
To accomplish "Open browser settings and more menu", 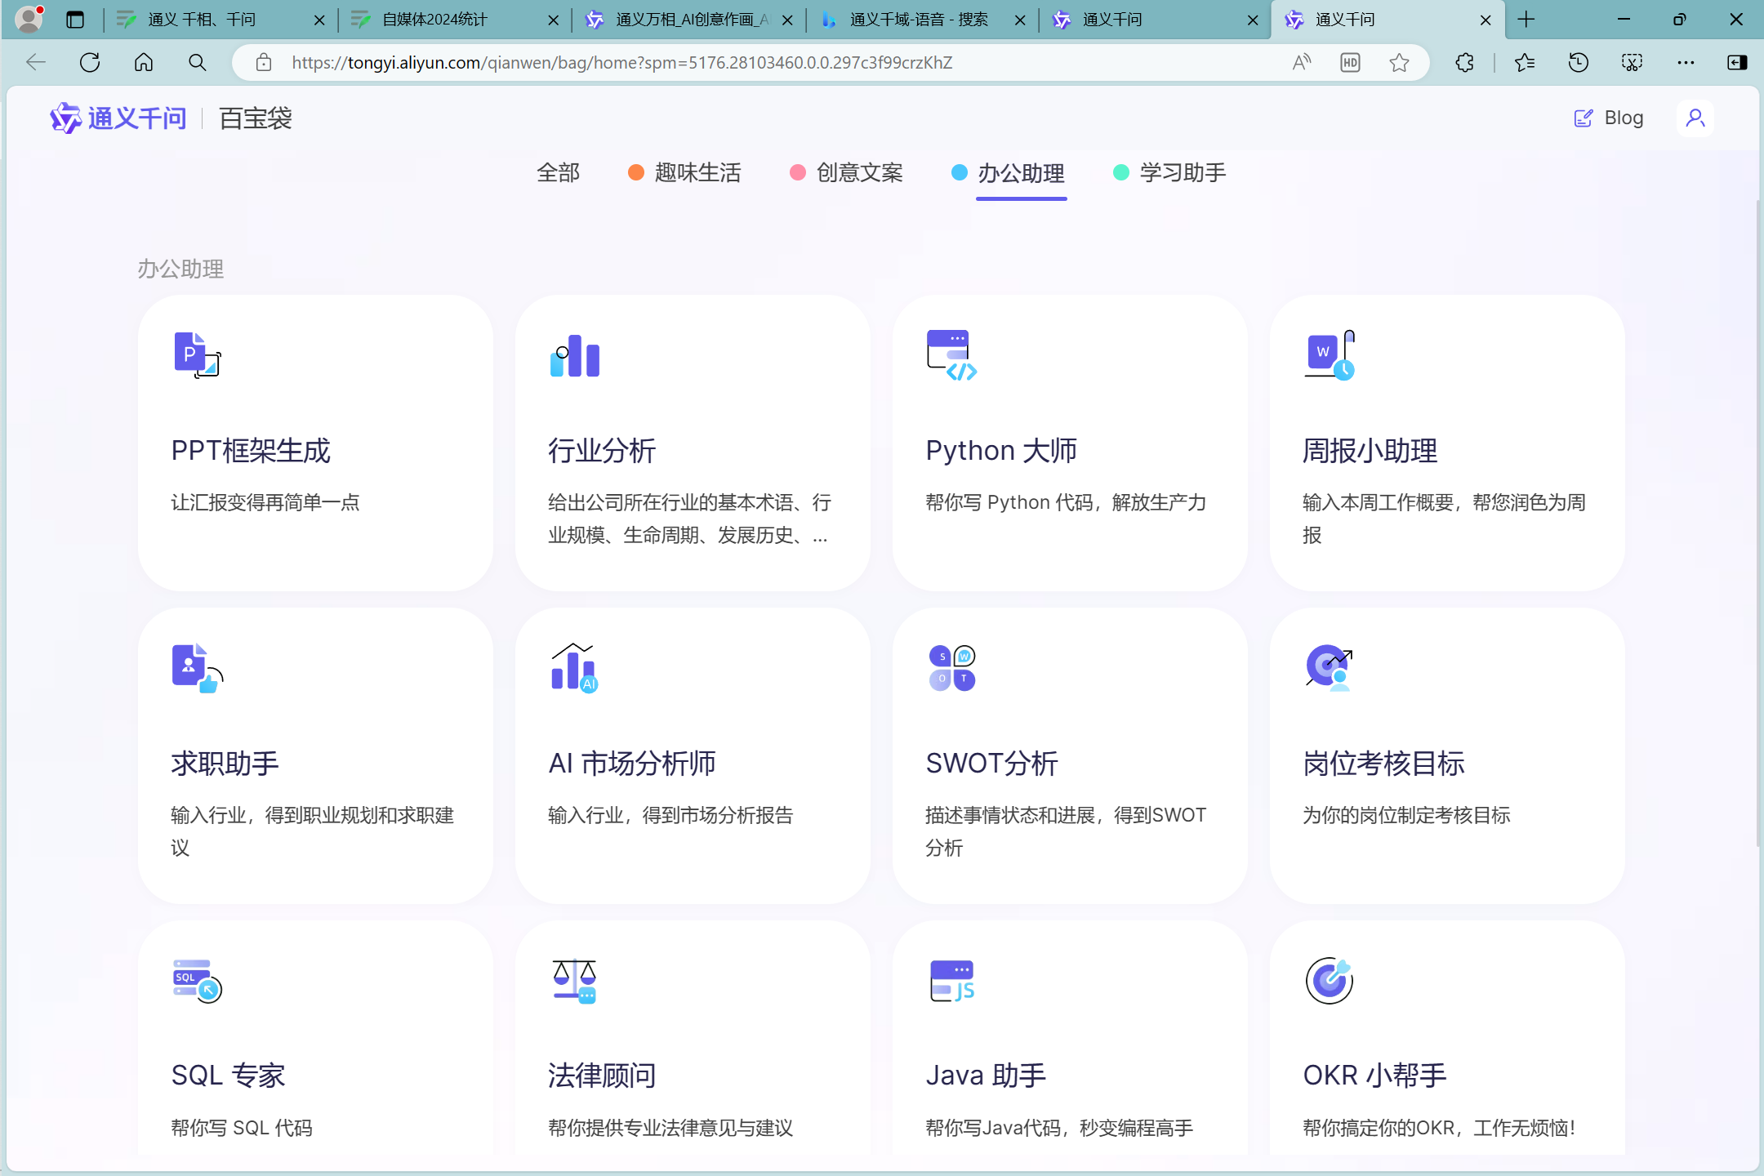I will (1686, 63).
